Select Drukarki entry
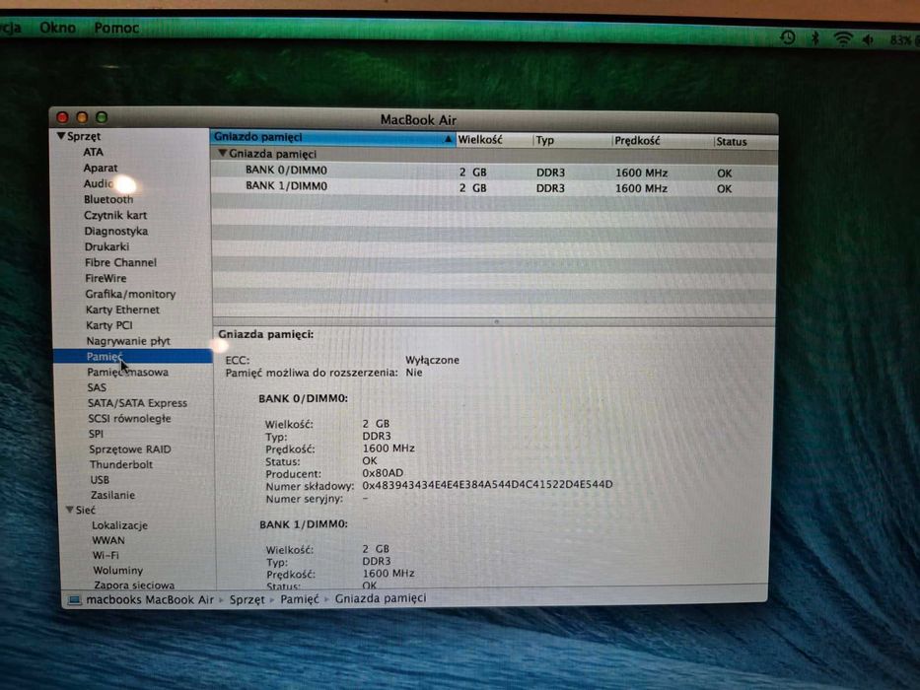920x690 pixels. click(x=106, y=247)
